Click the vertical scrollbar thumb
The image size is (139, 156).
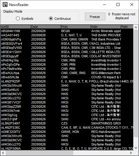point(136,83)
